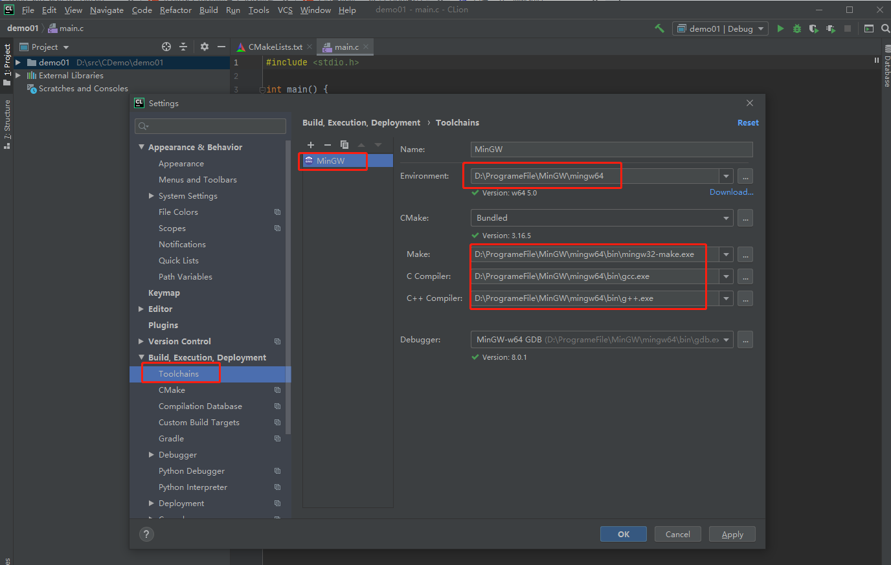Expand the Debugger settings node
Image resolution: width=891 pixels, height=565 pixels.
[x=152, y=454]
